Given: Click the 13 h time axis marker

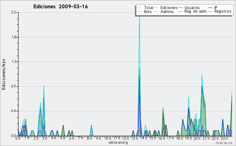Looking at the screenshot, I should click(135, 139).
